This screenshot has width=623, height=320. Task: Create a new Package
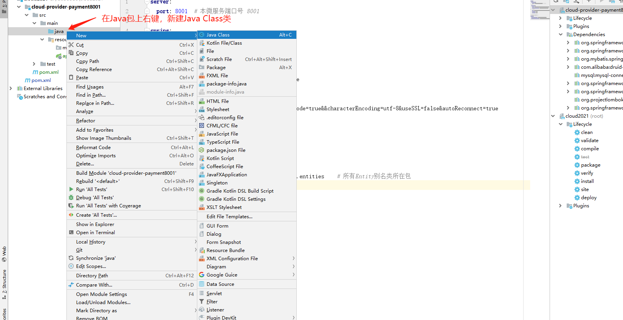[x=247, y=68]
